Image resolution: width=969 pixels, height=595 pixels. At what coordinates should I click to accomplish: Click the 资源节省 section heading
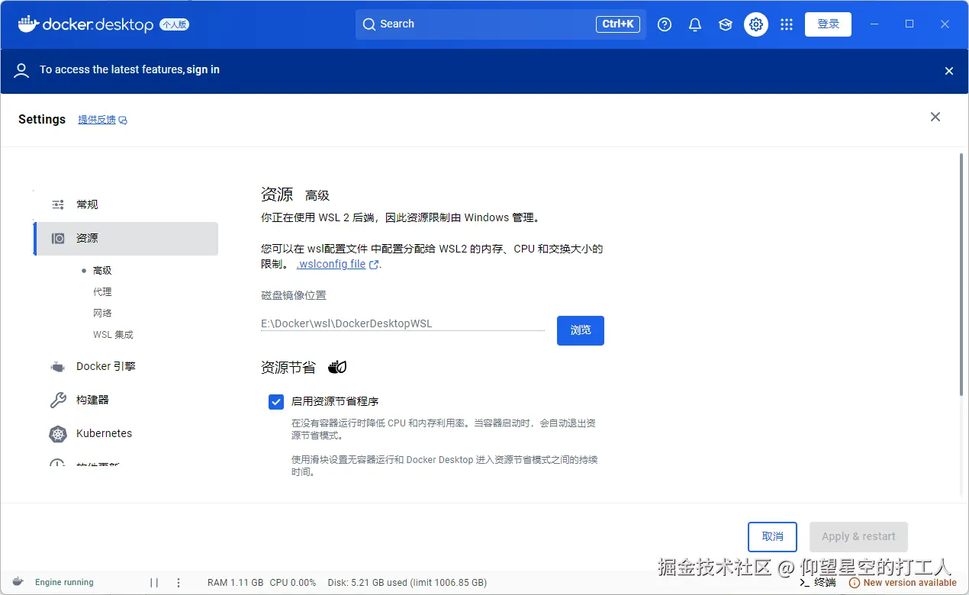coord(288,368)
